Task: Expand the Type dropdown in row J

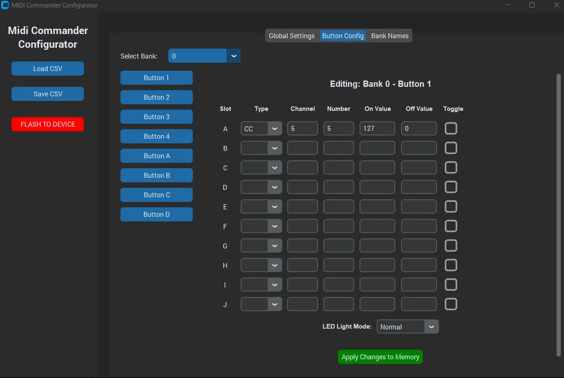Action: click(261, 304)
